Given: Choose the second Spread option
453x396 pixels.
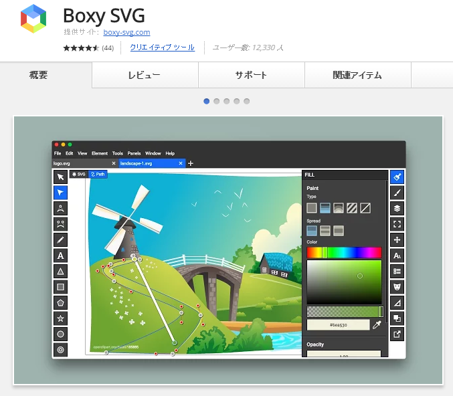Looking at the screenshot, I should pos(325,231).
